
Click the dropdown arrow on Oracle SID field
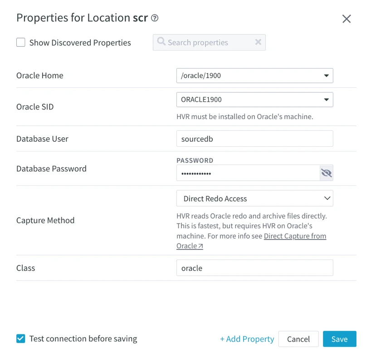click(x=326, y=100)
